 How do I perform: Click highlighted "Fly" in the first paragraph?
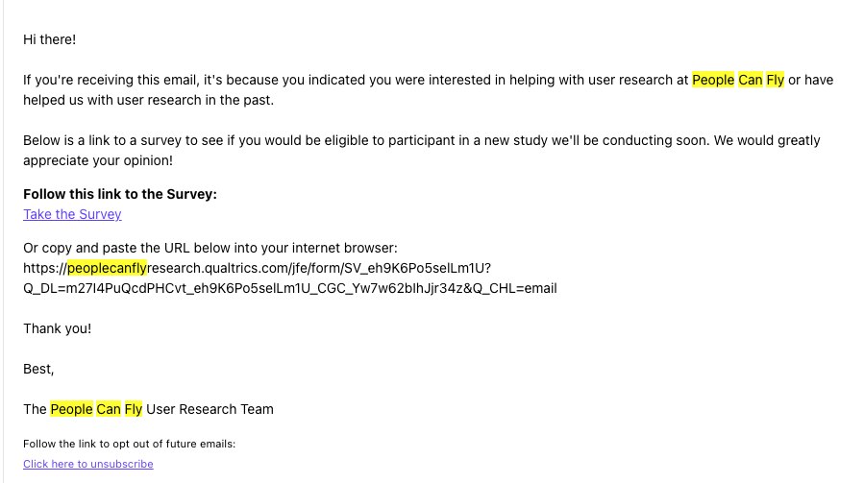(775, 81)
